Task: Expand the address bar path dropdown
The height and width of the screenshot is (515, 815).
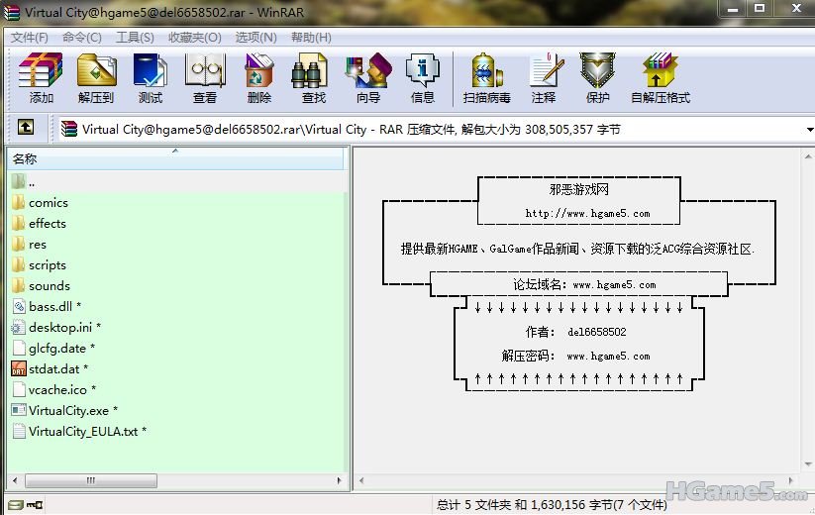Action: tap(810, 130)
